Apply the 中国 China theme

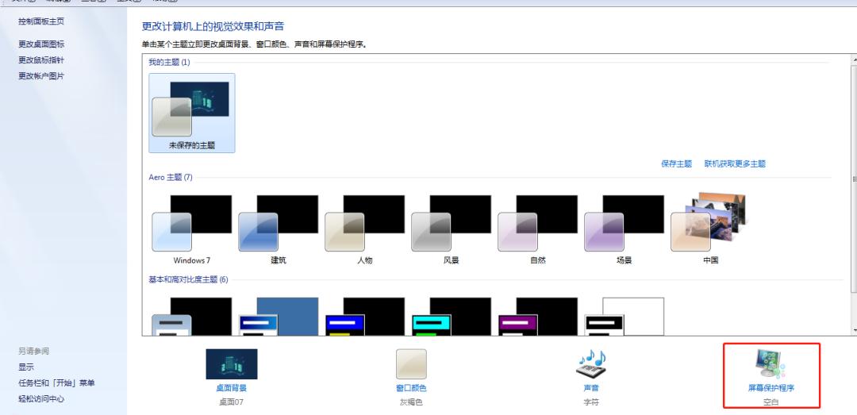click(x=710, y=229)
